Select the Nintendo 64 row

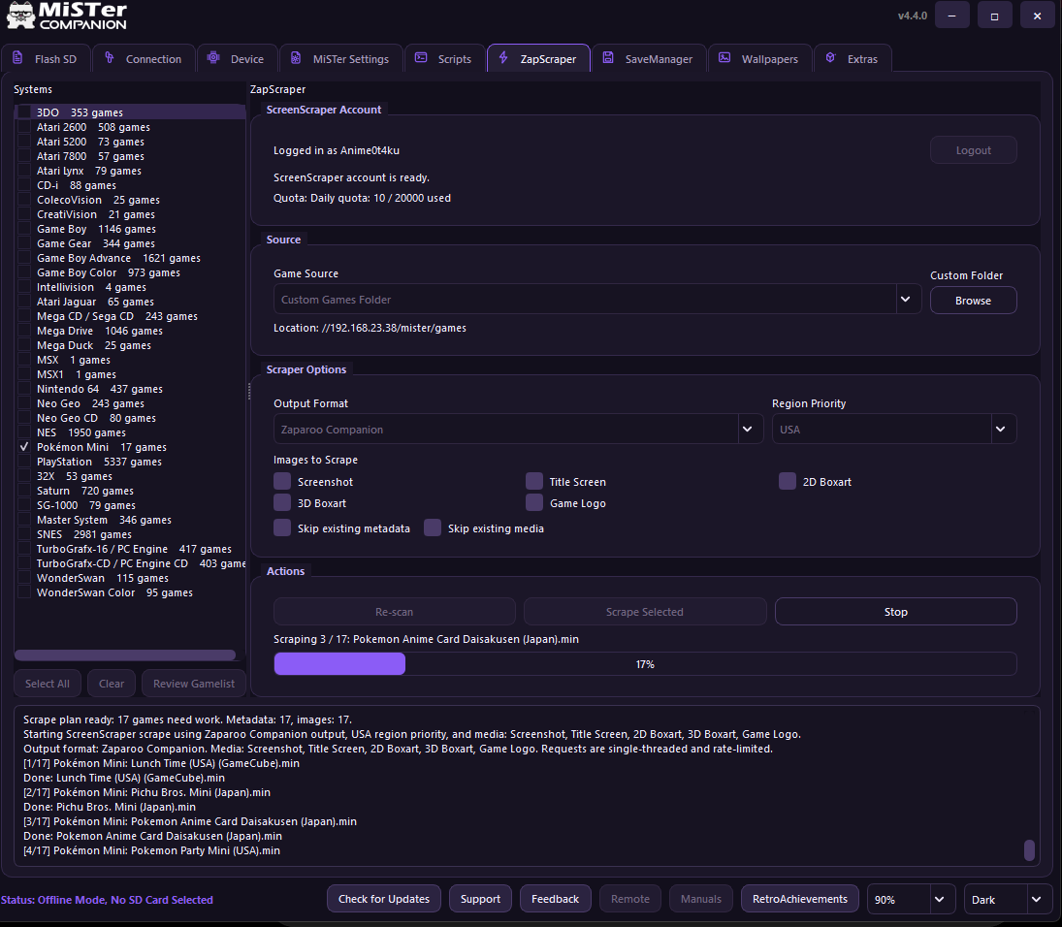point(130,389)
